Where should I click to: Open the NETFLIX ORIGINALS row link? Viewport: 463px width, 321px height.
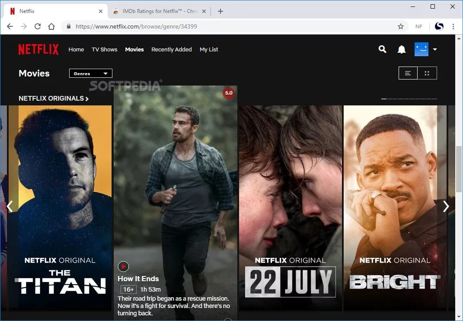click(x=54, y=99)
